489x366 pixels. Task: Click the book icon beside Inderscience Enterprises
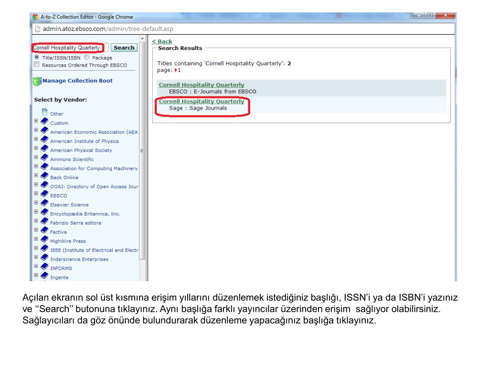(x=44, y=257)
